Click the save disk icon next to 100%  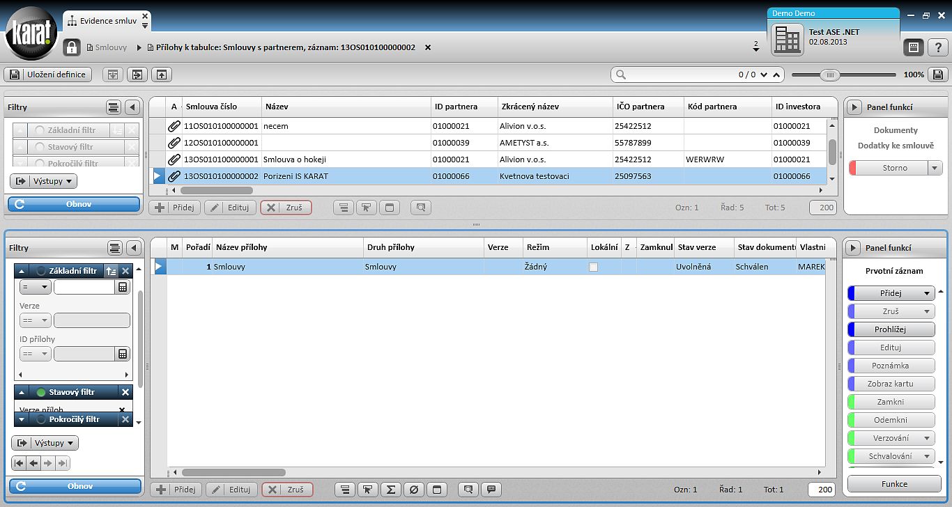click(x=937, y=75)
